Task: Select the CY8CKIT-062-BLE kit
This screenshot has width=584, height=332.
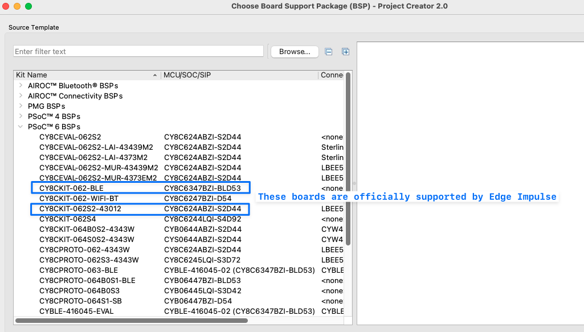Action: click(x=72, y=188)
